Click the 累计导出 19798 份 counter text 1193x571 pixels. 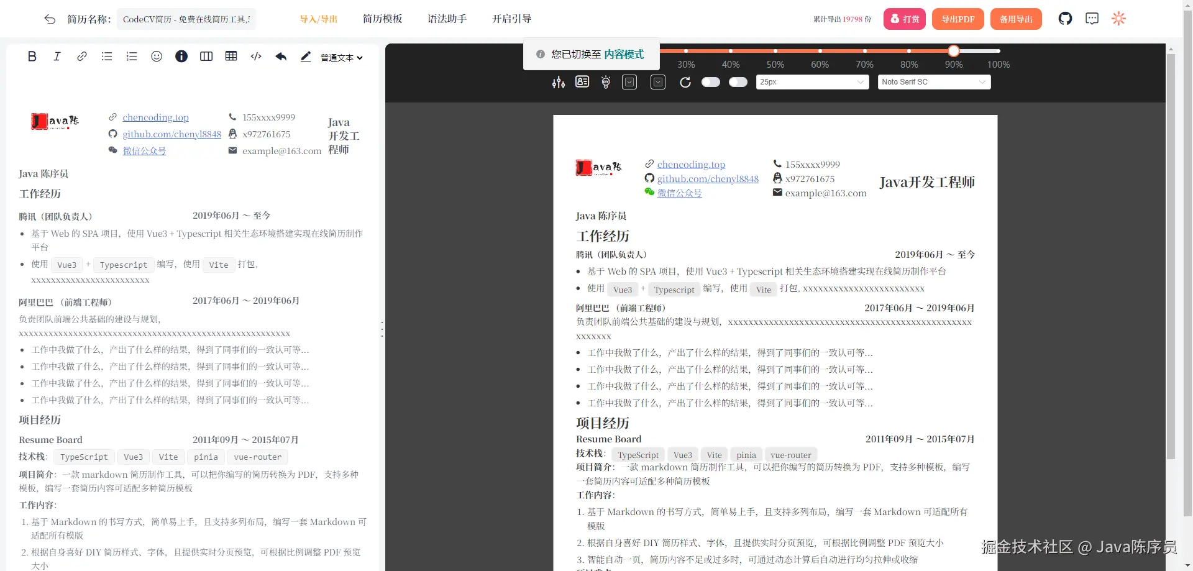pyautogui.click(x=842, y=19)
